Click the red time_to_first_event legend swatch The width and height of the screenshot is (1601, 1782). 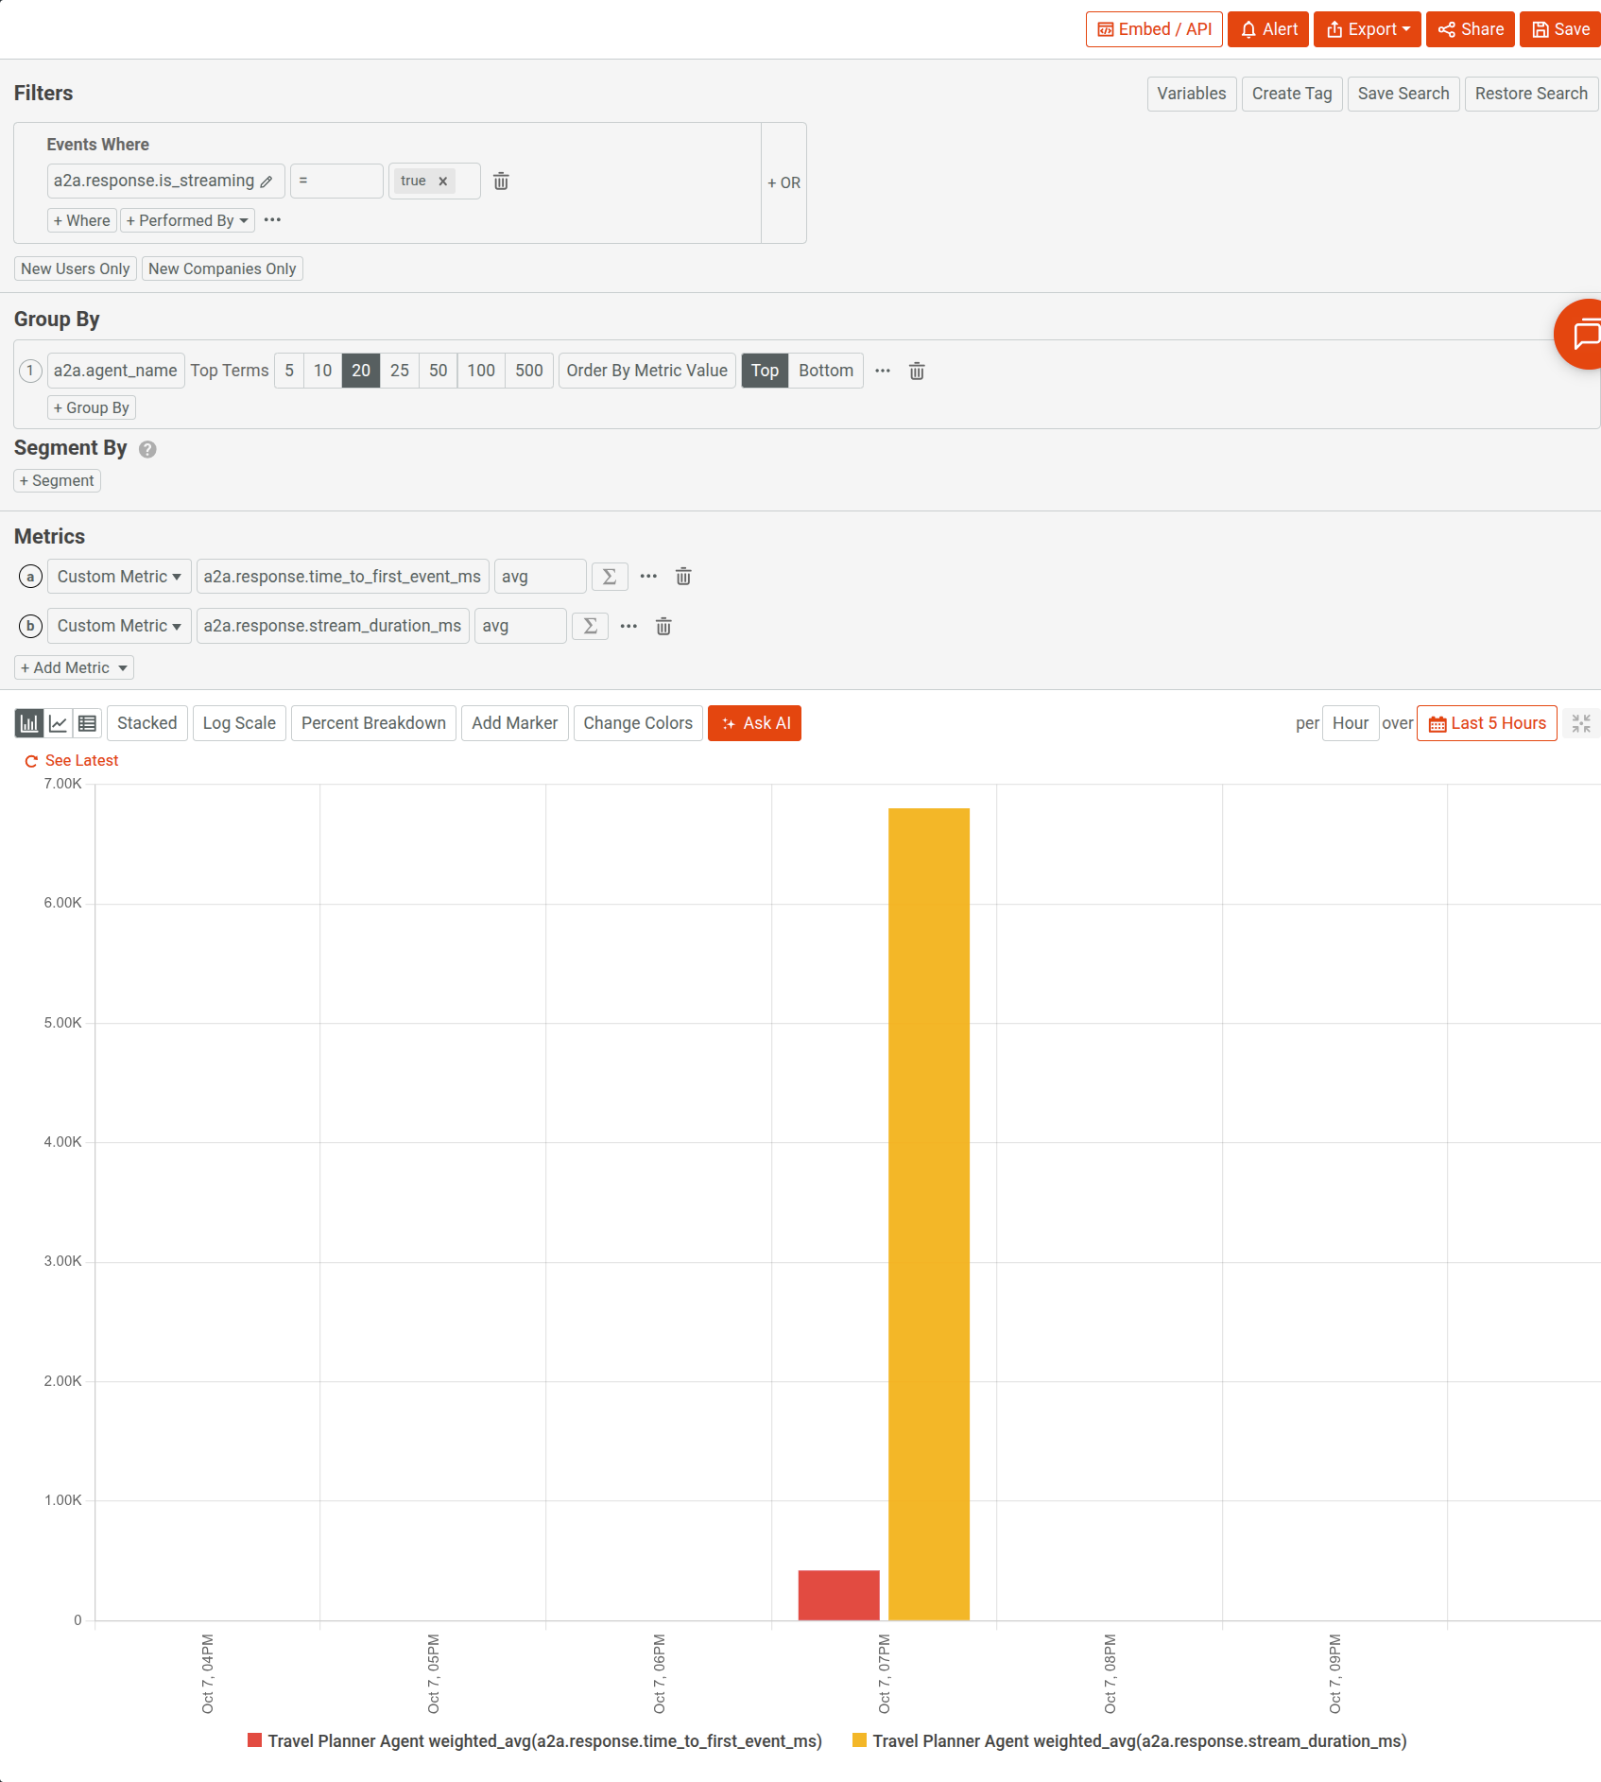[254, 1740]
